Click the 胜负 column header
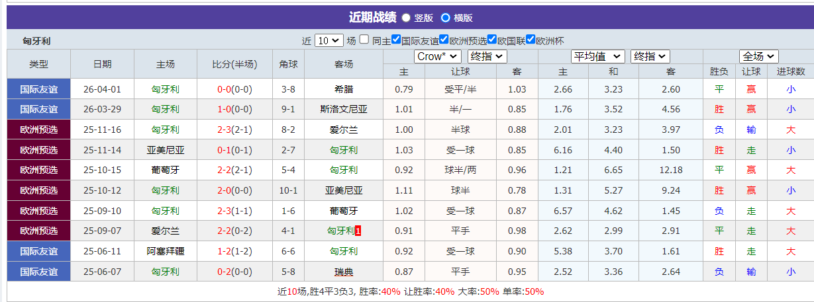 (x=719, y=71)
